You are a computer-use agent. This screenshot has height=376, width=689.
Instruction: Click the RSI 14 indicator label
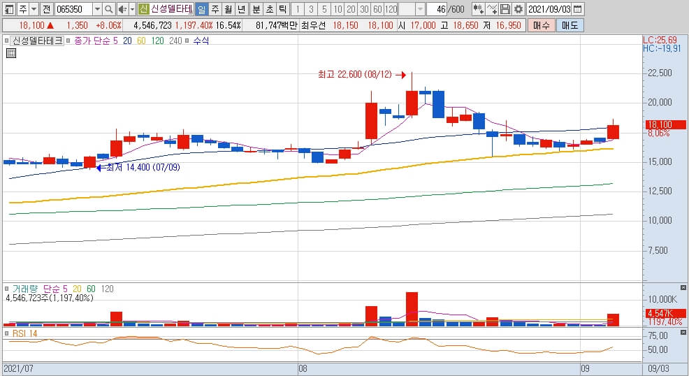[x=24, y=333]
